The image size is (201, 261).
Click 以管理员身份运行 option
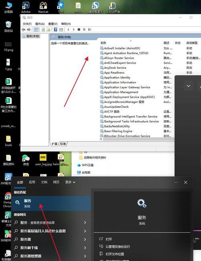[118, 247]
